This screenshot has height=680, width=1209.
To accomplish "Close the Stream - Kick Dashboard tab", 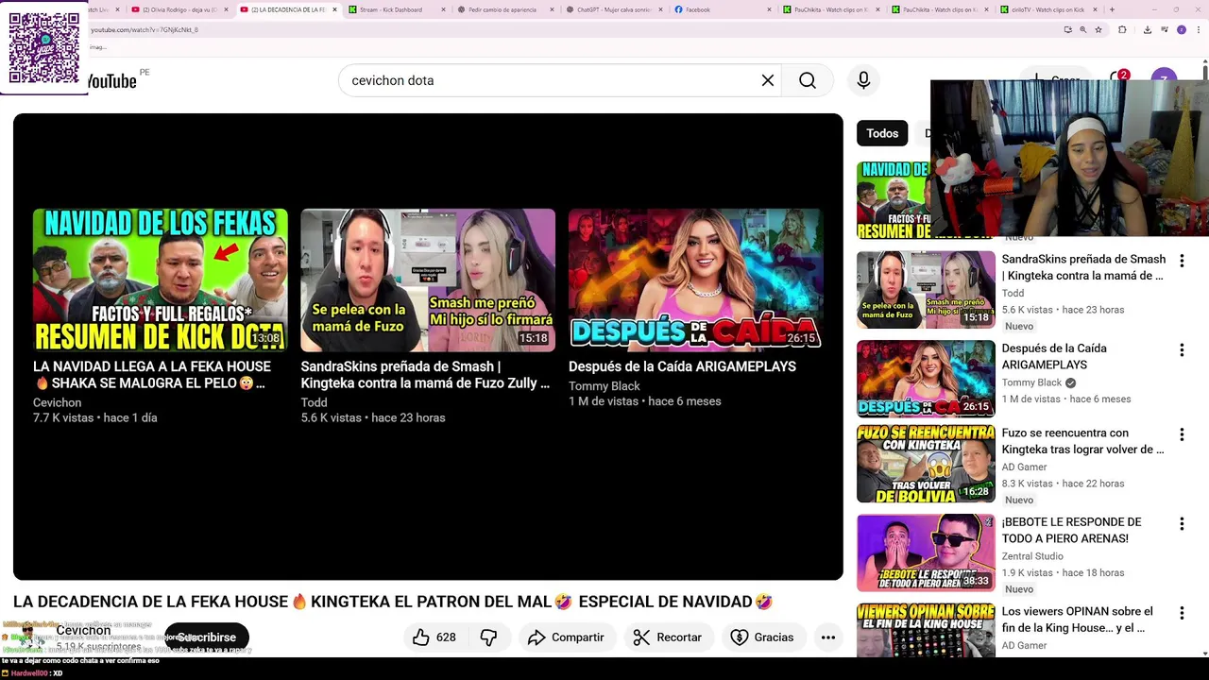I will [x=443, y=9].
